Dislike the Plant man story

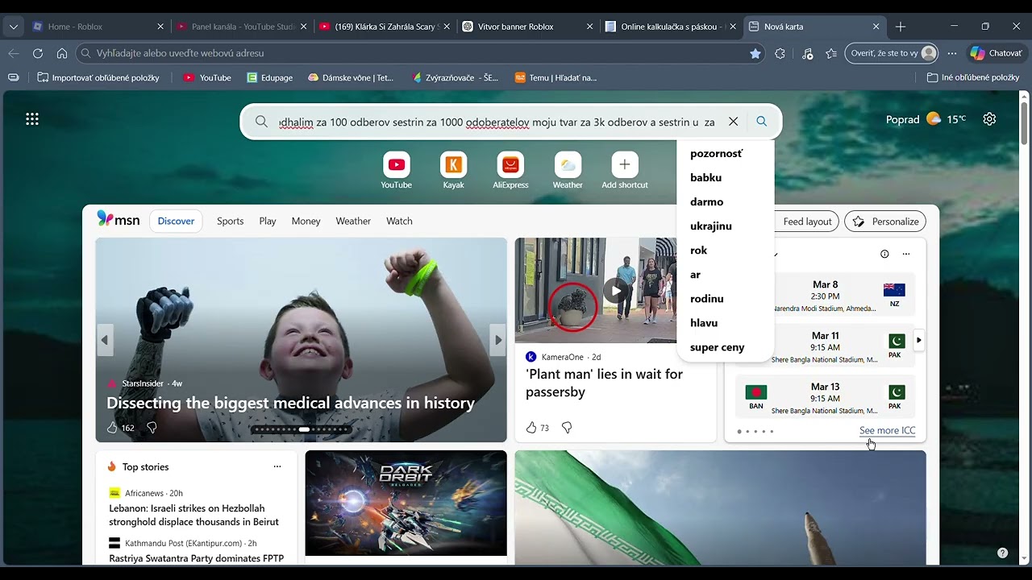tap(567, 428)
